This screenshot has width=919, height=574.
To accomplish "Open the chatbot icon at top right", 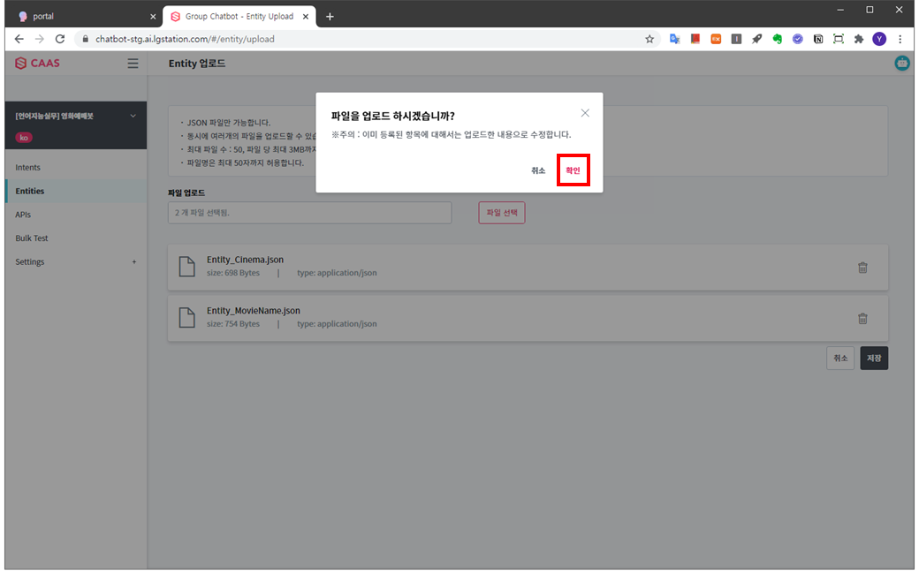I will [x=902, y=64].
